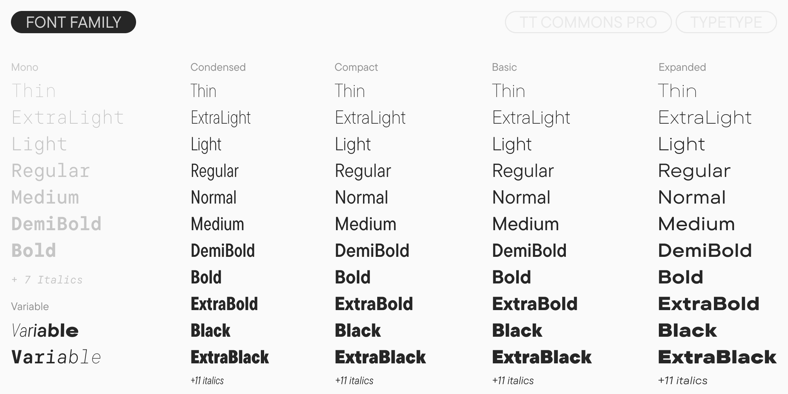The height and width of the screenshot is (394, 788).
Task: Click the Mono heading label
Action: pyautogui.click(x=24, y=67)
